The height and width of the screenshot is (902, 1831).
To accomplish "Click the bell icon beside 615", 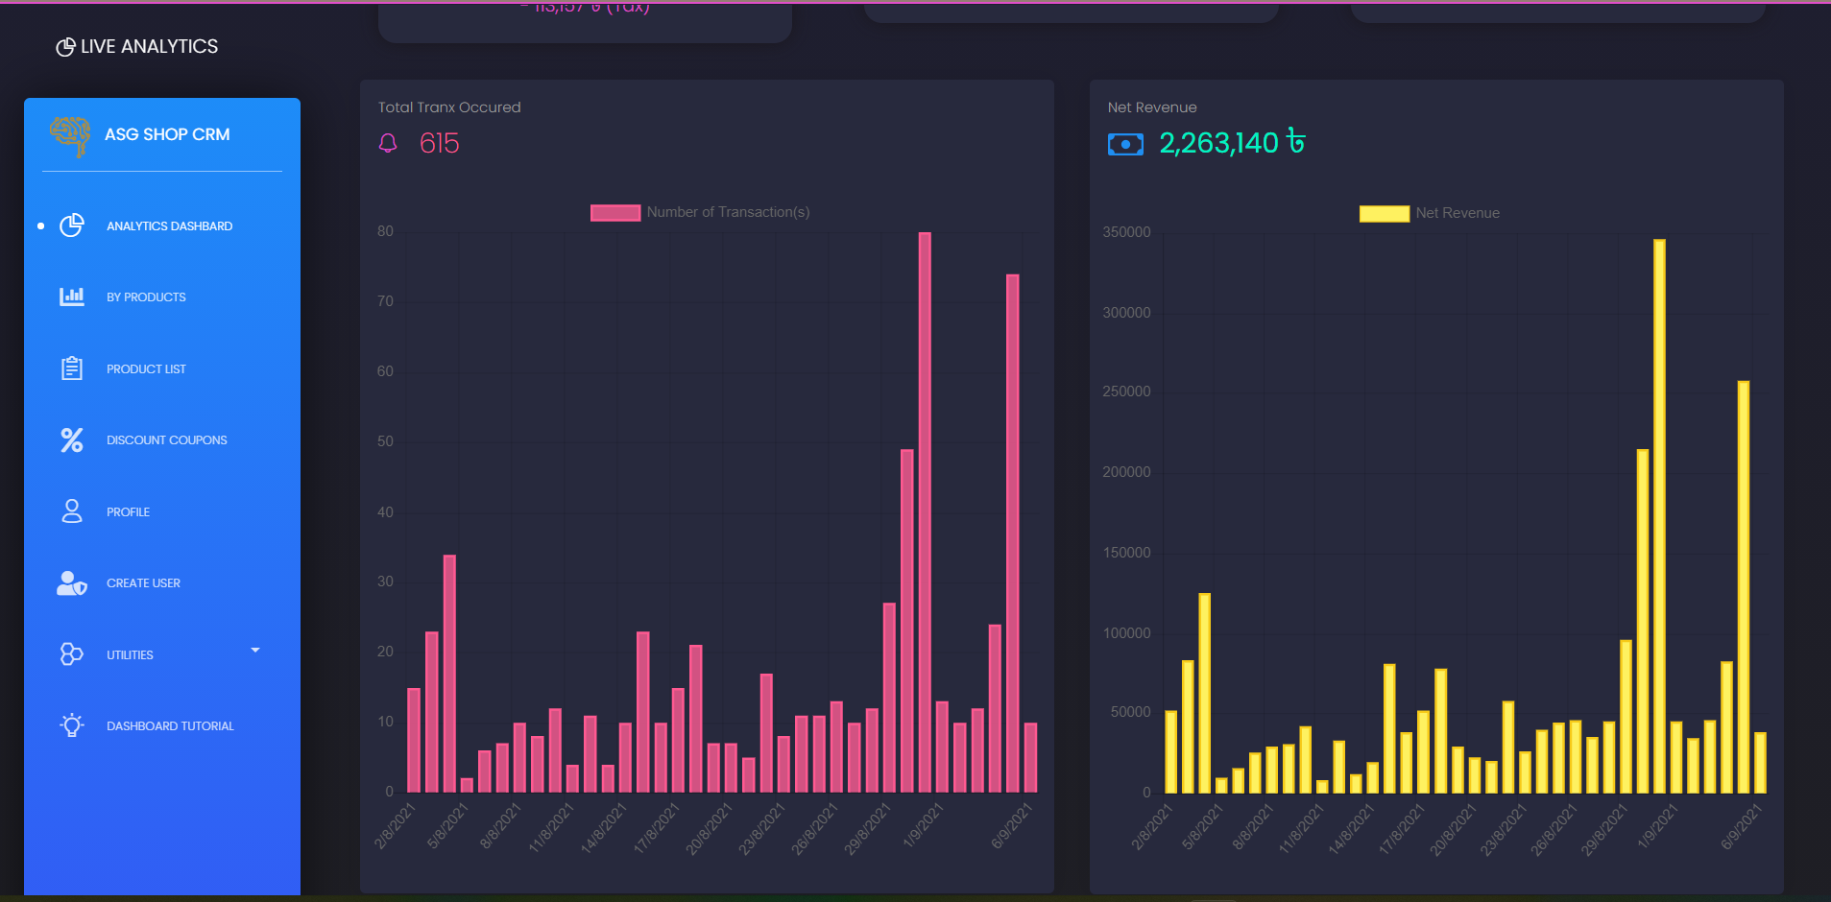I will pyautogui.click(x=388, y=144).
